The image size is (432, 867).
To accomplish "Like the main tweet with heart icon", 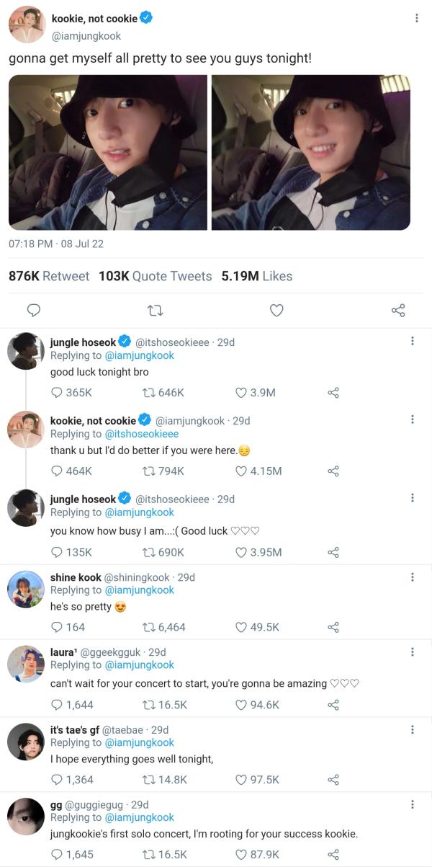I will click(276, 310).
